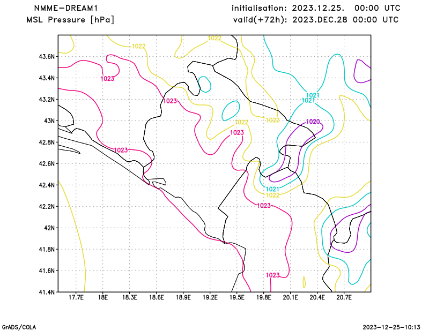The image size is (429, 331).
Task: Click the 2023-12-25-10:13 timestamp
Action: coord(391,327)
